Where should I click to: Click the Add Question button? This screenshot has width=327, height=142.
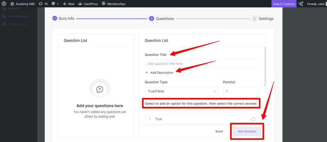(247, 131)
